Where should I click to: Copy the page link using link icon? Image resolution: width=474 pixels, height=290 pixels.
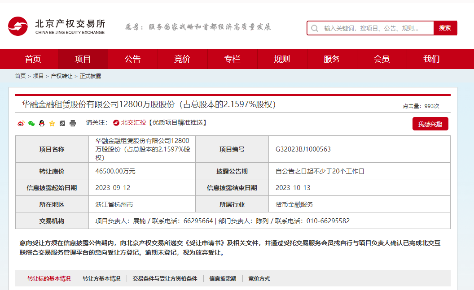(62, 123)
